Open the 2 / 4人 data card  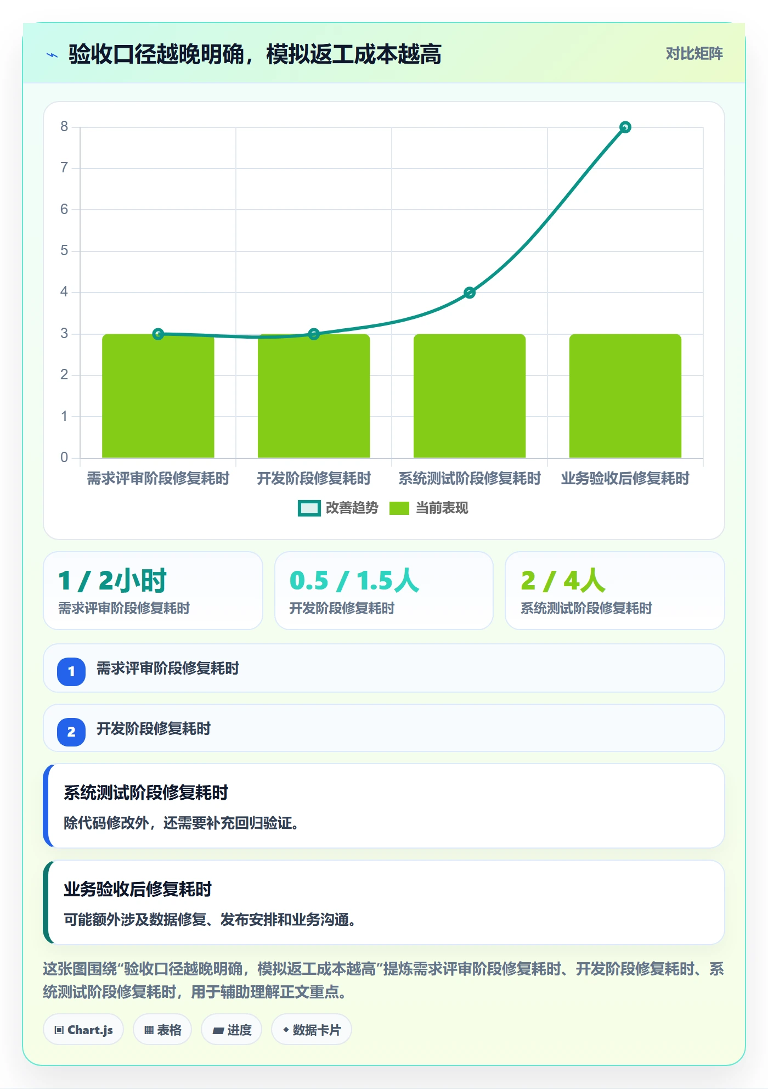point(615,591)
